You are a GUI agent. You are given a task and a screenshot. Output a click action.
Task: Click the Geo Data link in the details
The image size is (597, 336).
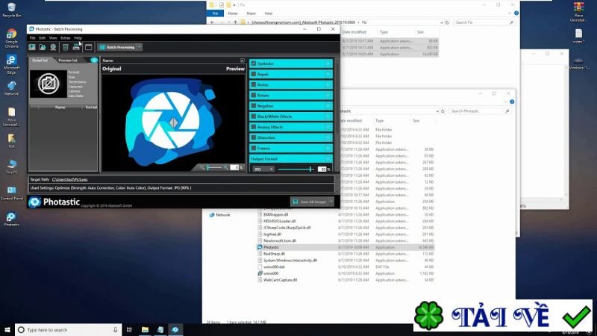76,96
